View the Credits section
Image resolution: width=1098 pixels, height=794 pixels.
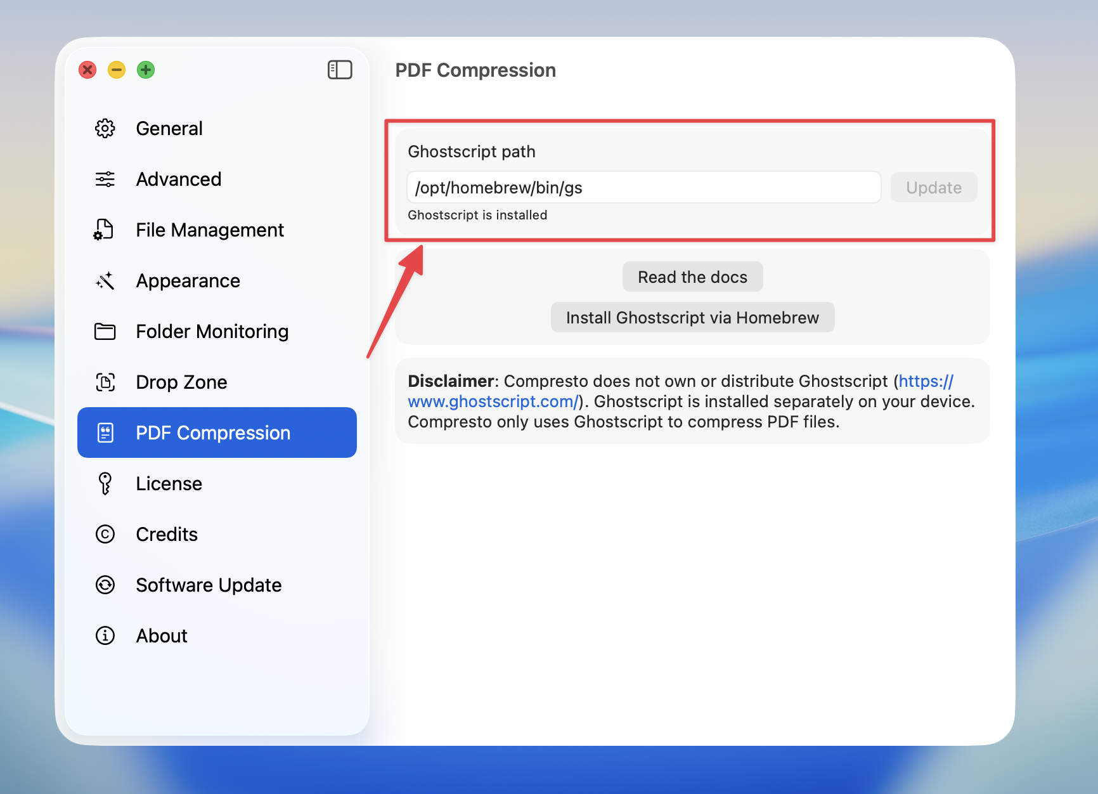point(217,534)
